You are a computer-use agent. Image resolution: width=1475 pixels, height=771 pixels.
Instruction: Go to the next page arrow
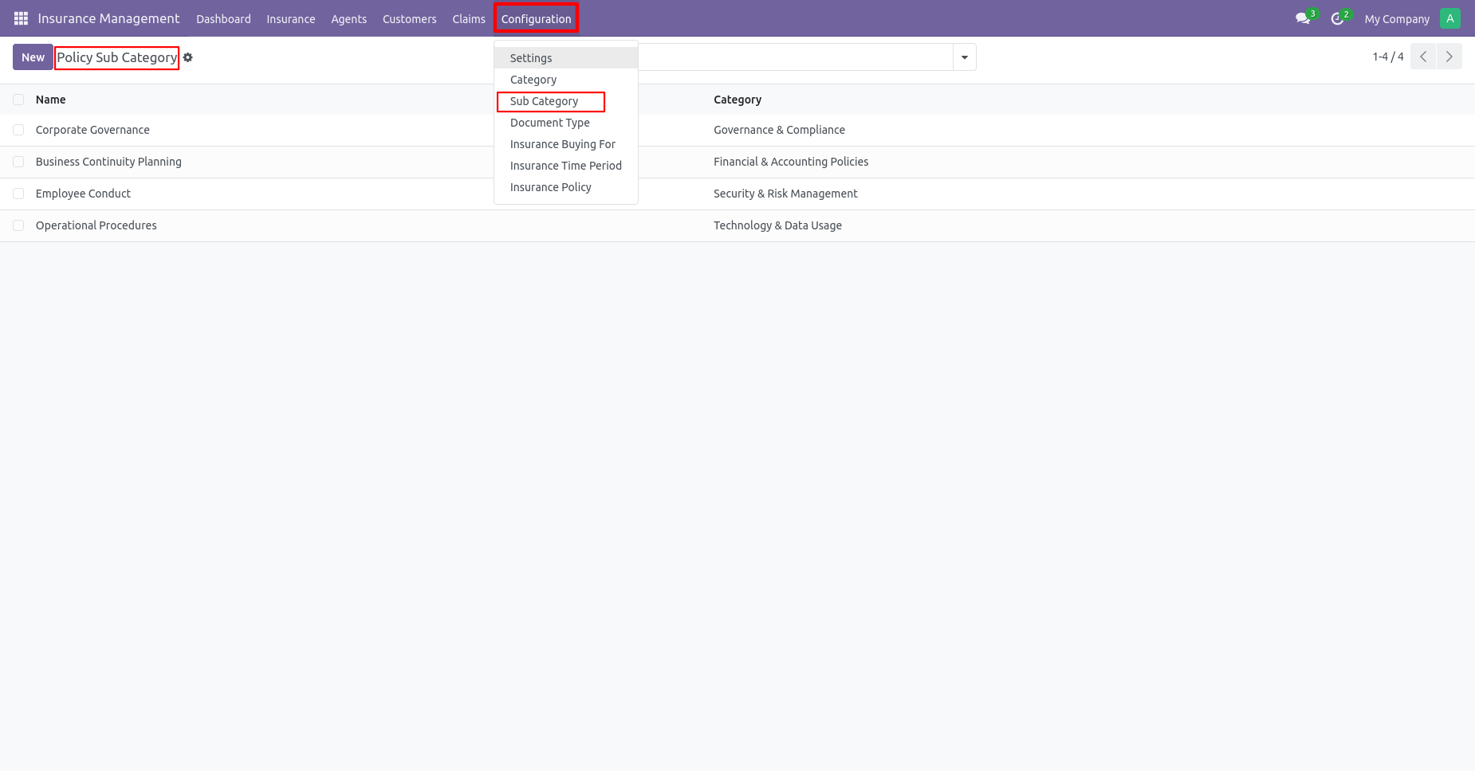[1449, 57]
